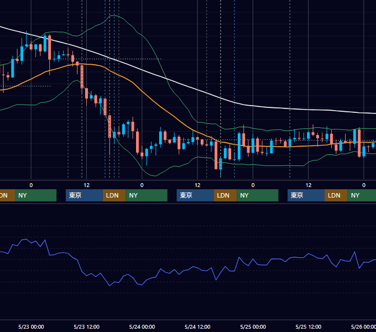Click the 5/24 00:00 date label
The width and height of the screenshot is (376, 332).
tap(142, 326)
